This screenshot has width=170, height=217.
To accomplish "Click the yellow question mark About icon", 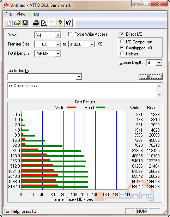I will [x=60, y=23].
